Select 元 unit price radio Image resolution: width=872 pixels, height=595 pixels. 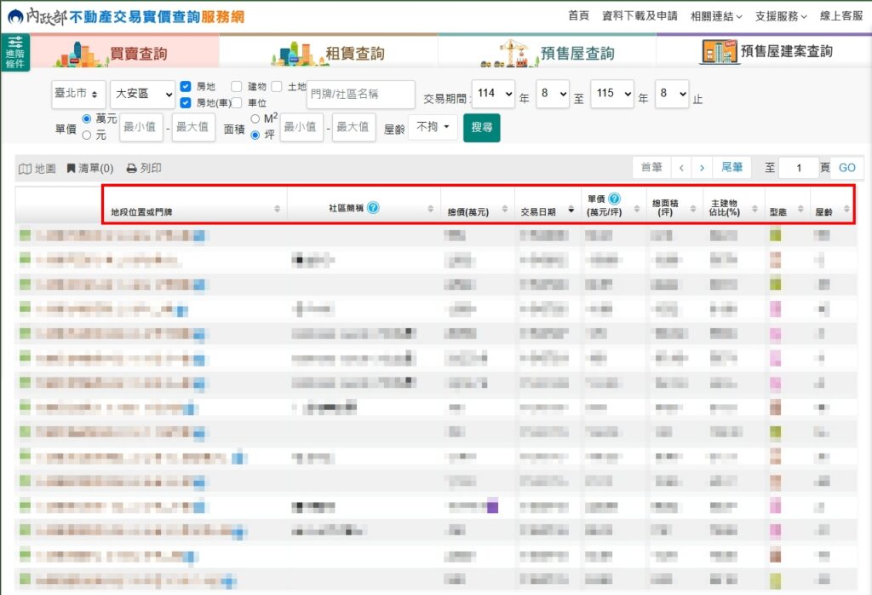87,135
